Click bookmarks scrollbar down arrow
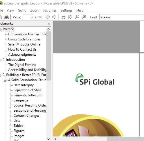Viewport: 144px width, 141px height. 49,139
